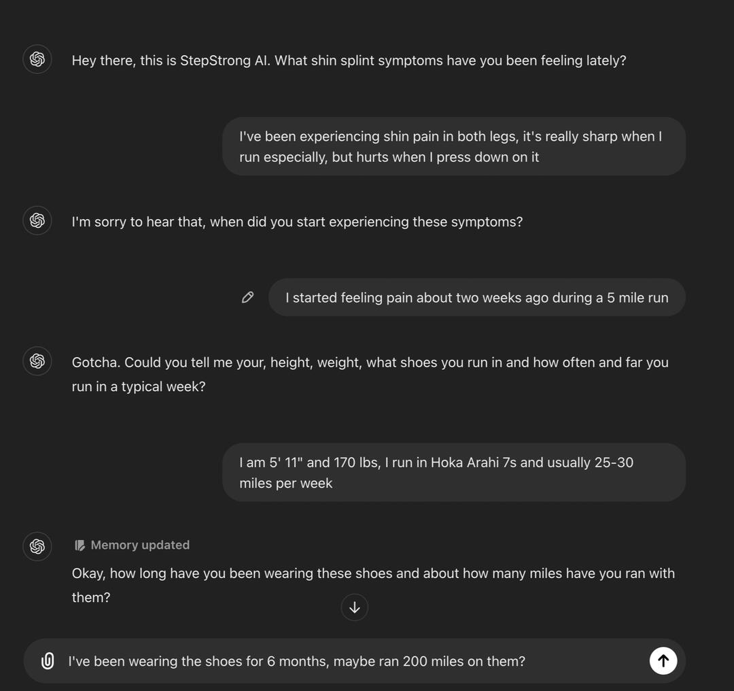
Task: Click the avatar next to "I'm sorry to hear that"
Action: click(x=37, y=221)
